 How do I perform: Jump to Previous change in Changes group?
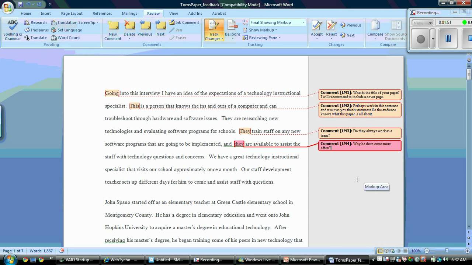coord(351,25)
